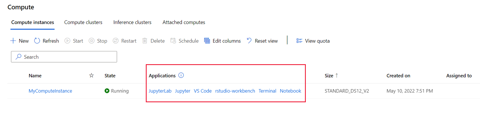Open the MyComputeInstance link

coord(50,91)
